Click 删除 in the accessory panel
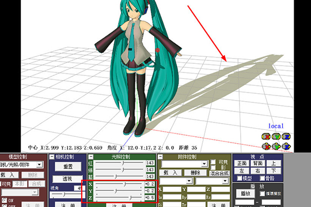The height and width of the screenshot is (207, 311). [x=195, y=172]
